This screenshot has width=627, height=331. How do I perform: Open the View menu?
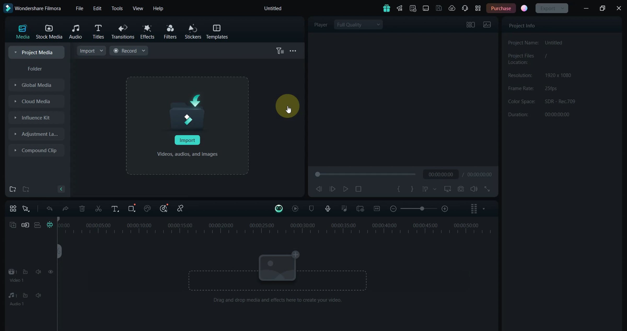(x=138, y=8)
